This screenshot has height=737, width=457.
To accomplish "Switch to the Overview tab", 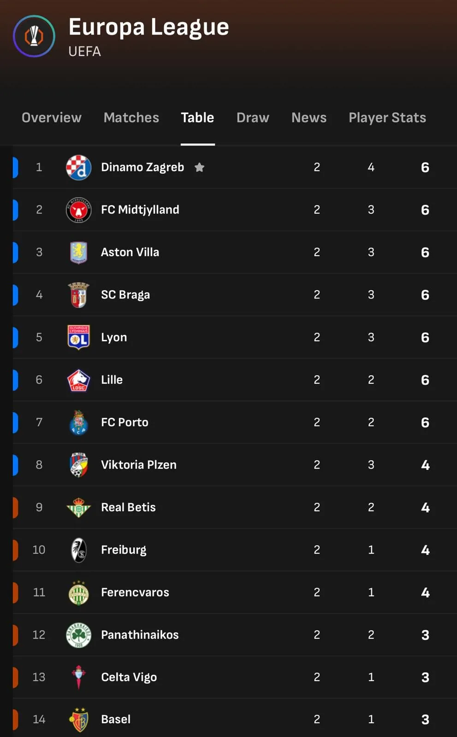I will pyautogui.click(x=52, y=118).
